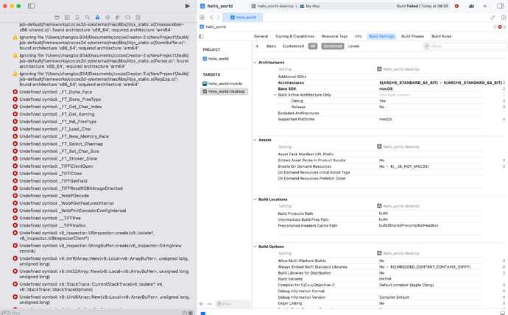Show Customized build settings
508x315 pixels.
coord(293,46)
